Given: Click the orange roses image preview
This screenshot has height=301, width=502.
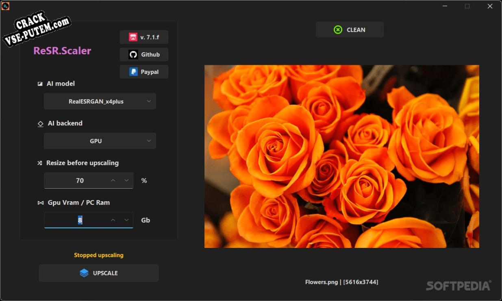Looking at the screenshot, I should [x=342, y=157].
